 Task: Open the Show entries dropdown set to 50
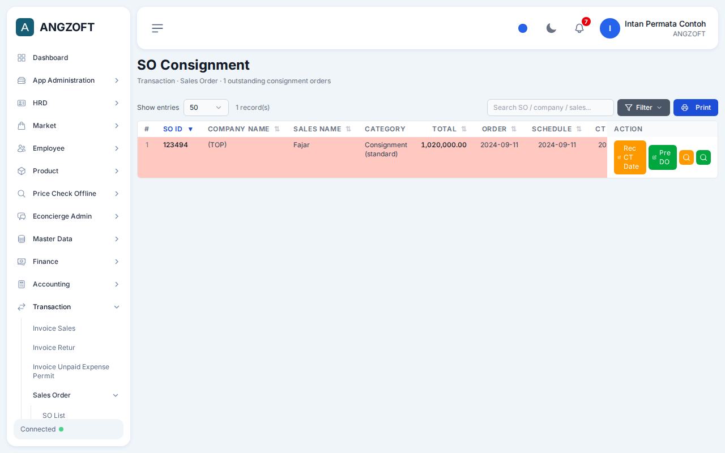206,108
